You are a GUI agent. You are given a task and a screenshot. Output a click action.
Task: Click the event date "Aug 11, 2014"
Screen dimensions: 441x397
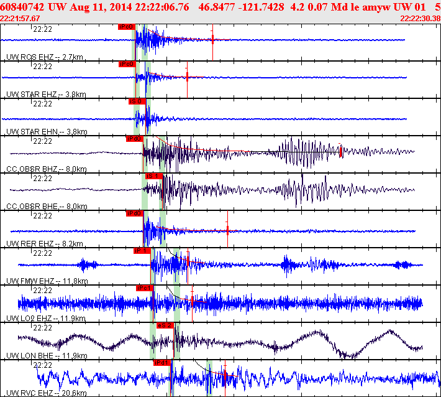[x=101, y=7]
